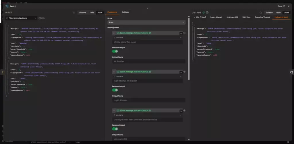Select JSON view in output panel

click(286, 13)
